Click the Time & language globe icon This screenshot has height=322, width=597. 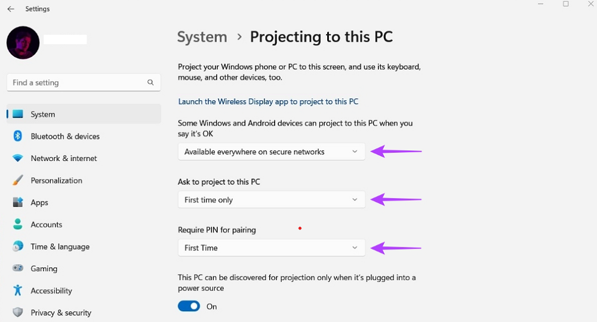(x=18, y=246)
